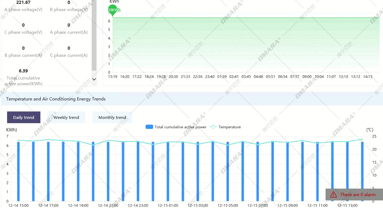
Task: Click the green 6.39KWh marker pin
Action: coord(113,11)
